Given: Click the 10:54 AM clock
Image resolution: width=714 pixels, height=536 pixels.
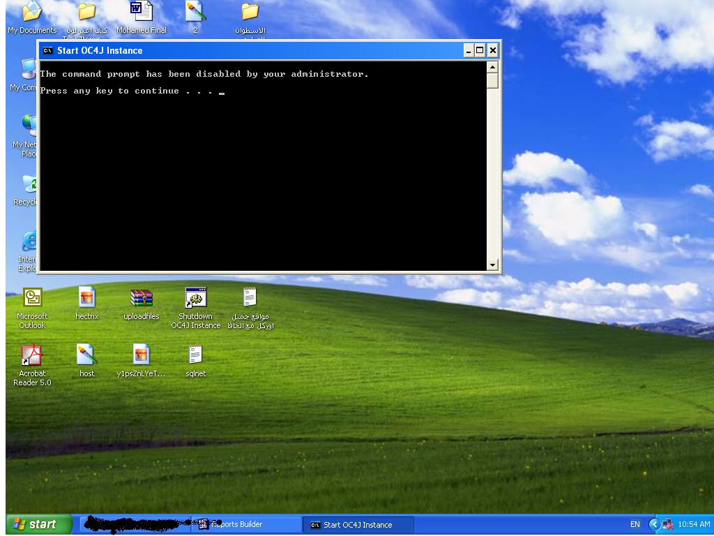Looking at the screenshot, I should pyautogui.click(x=694, y=525).
